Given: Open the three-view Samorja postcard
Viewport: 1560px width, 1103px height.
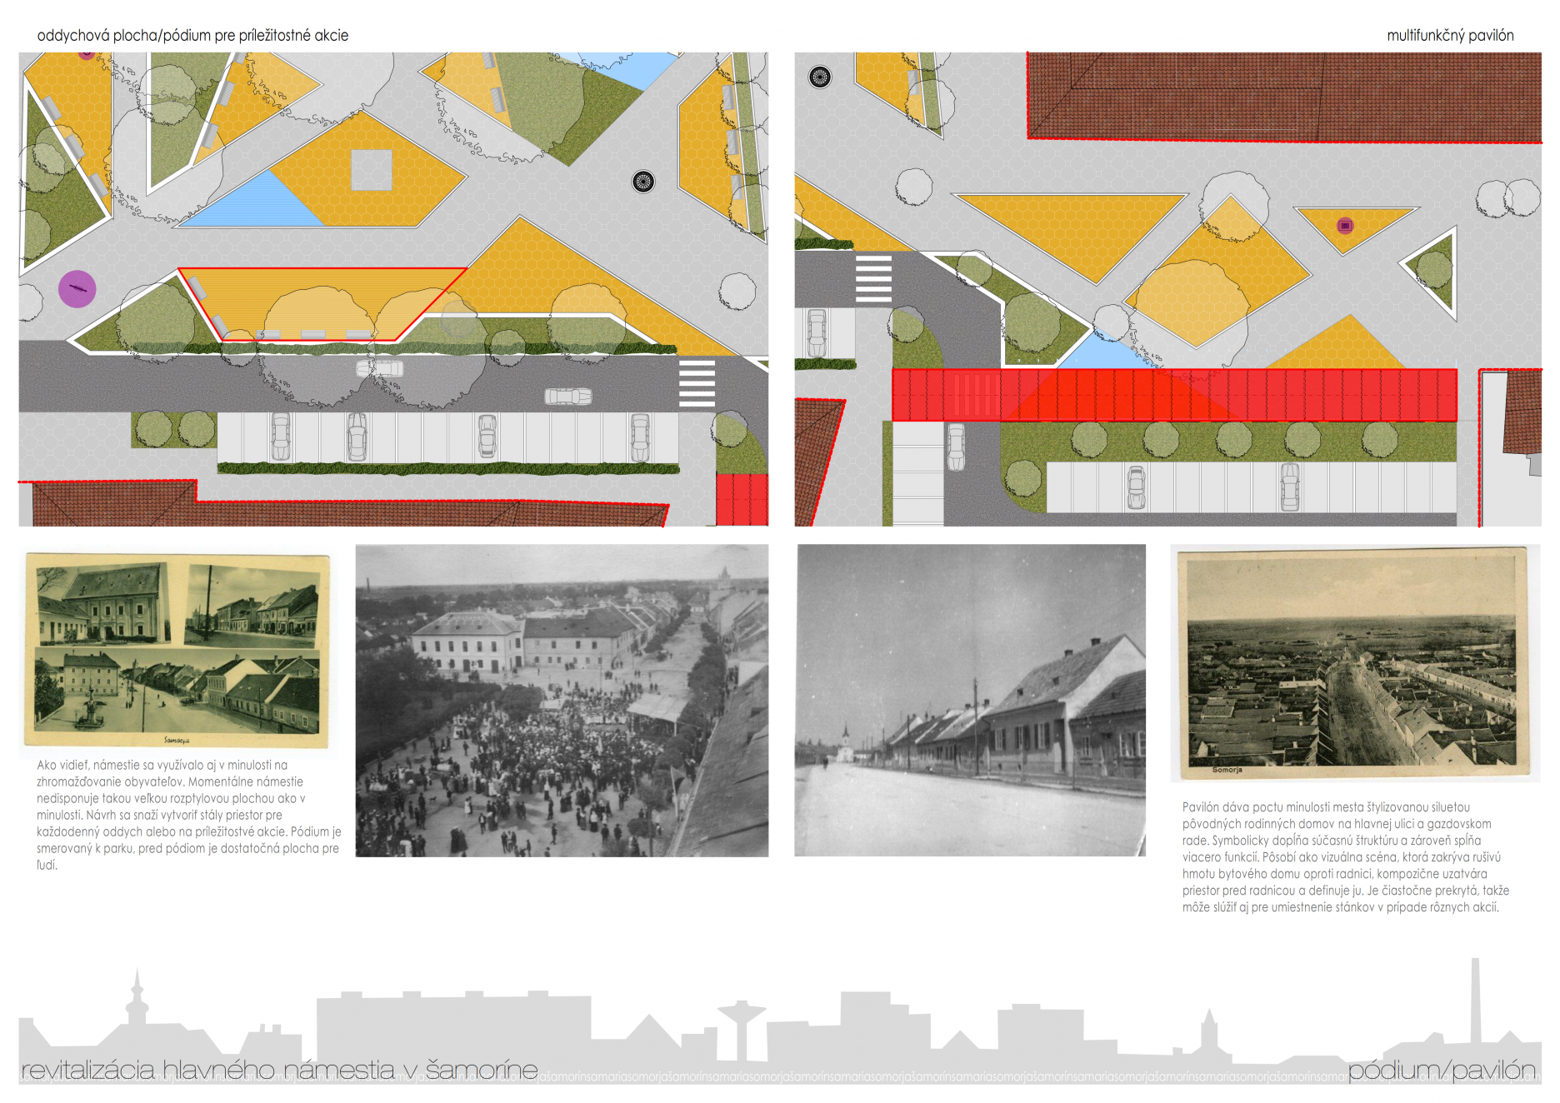Looking at the screenshot, I should [x=177, y=651].
